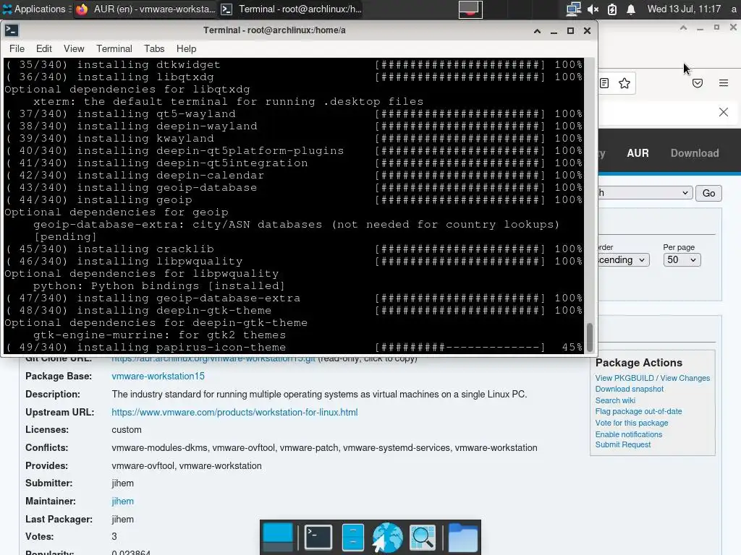Screen dimensions: 741x555
Task: Open the home folder icon in the dock
Action: (x=462, y=538)
